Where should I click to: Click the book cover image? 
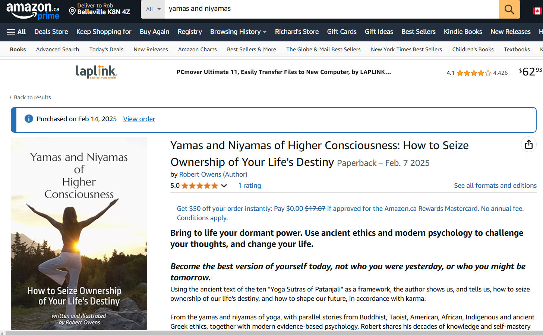[x=79, y=233]
